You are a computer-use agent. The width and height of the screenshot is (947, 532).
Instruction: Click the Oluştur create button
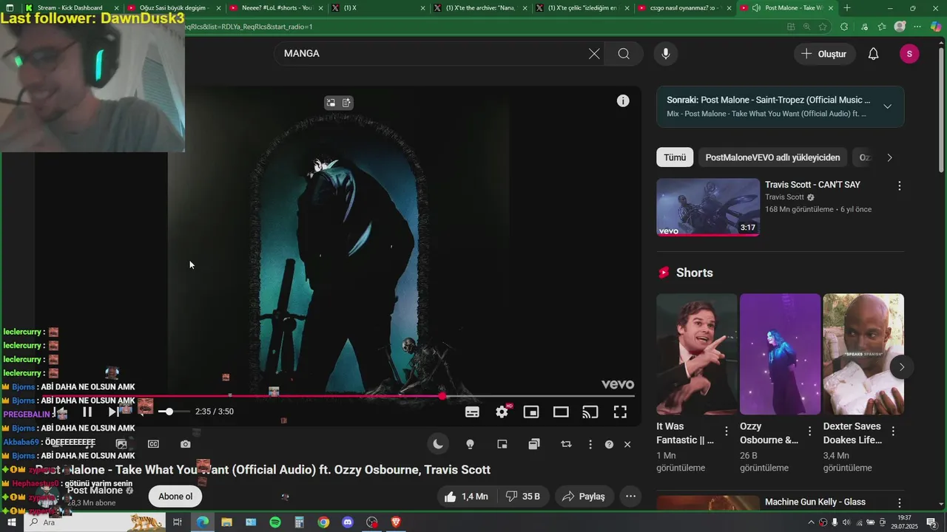pos(825,54)
